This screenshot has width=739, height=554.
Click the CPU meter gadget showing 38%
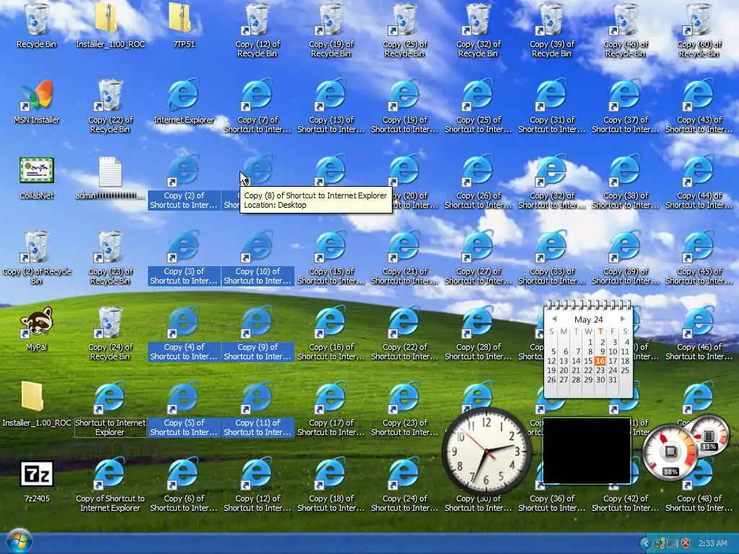click(x=670, y=453)
